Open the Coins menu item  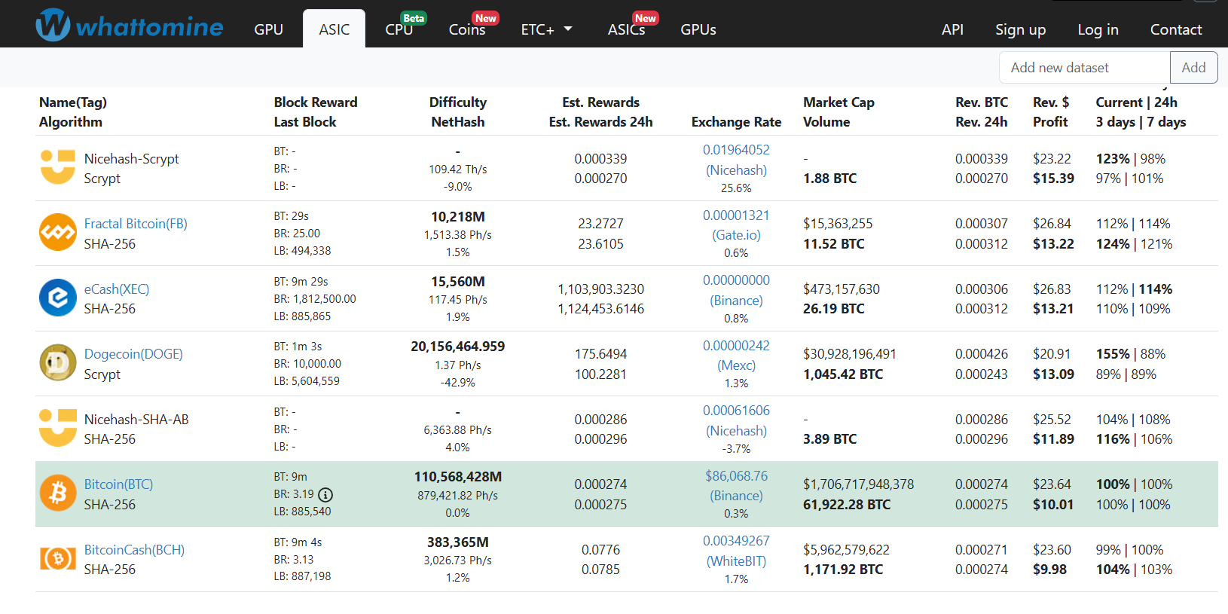click(x=467, y=29)
